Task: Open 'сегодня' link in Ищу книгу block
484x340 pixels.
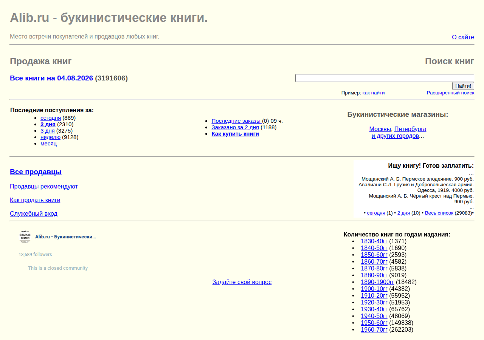Action: (376, 213)
